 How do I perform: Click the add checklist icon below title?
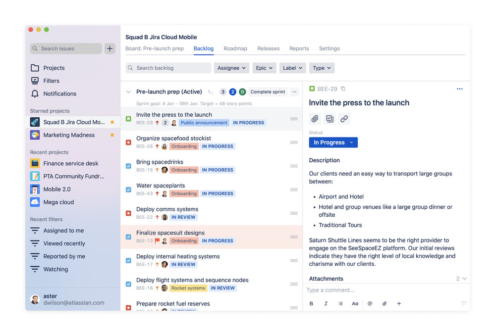point(330,119)
